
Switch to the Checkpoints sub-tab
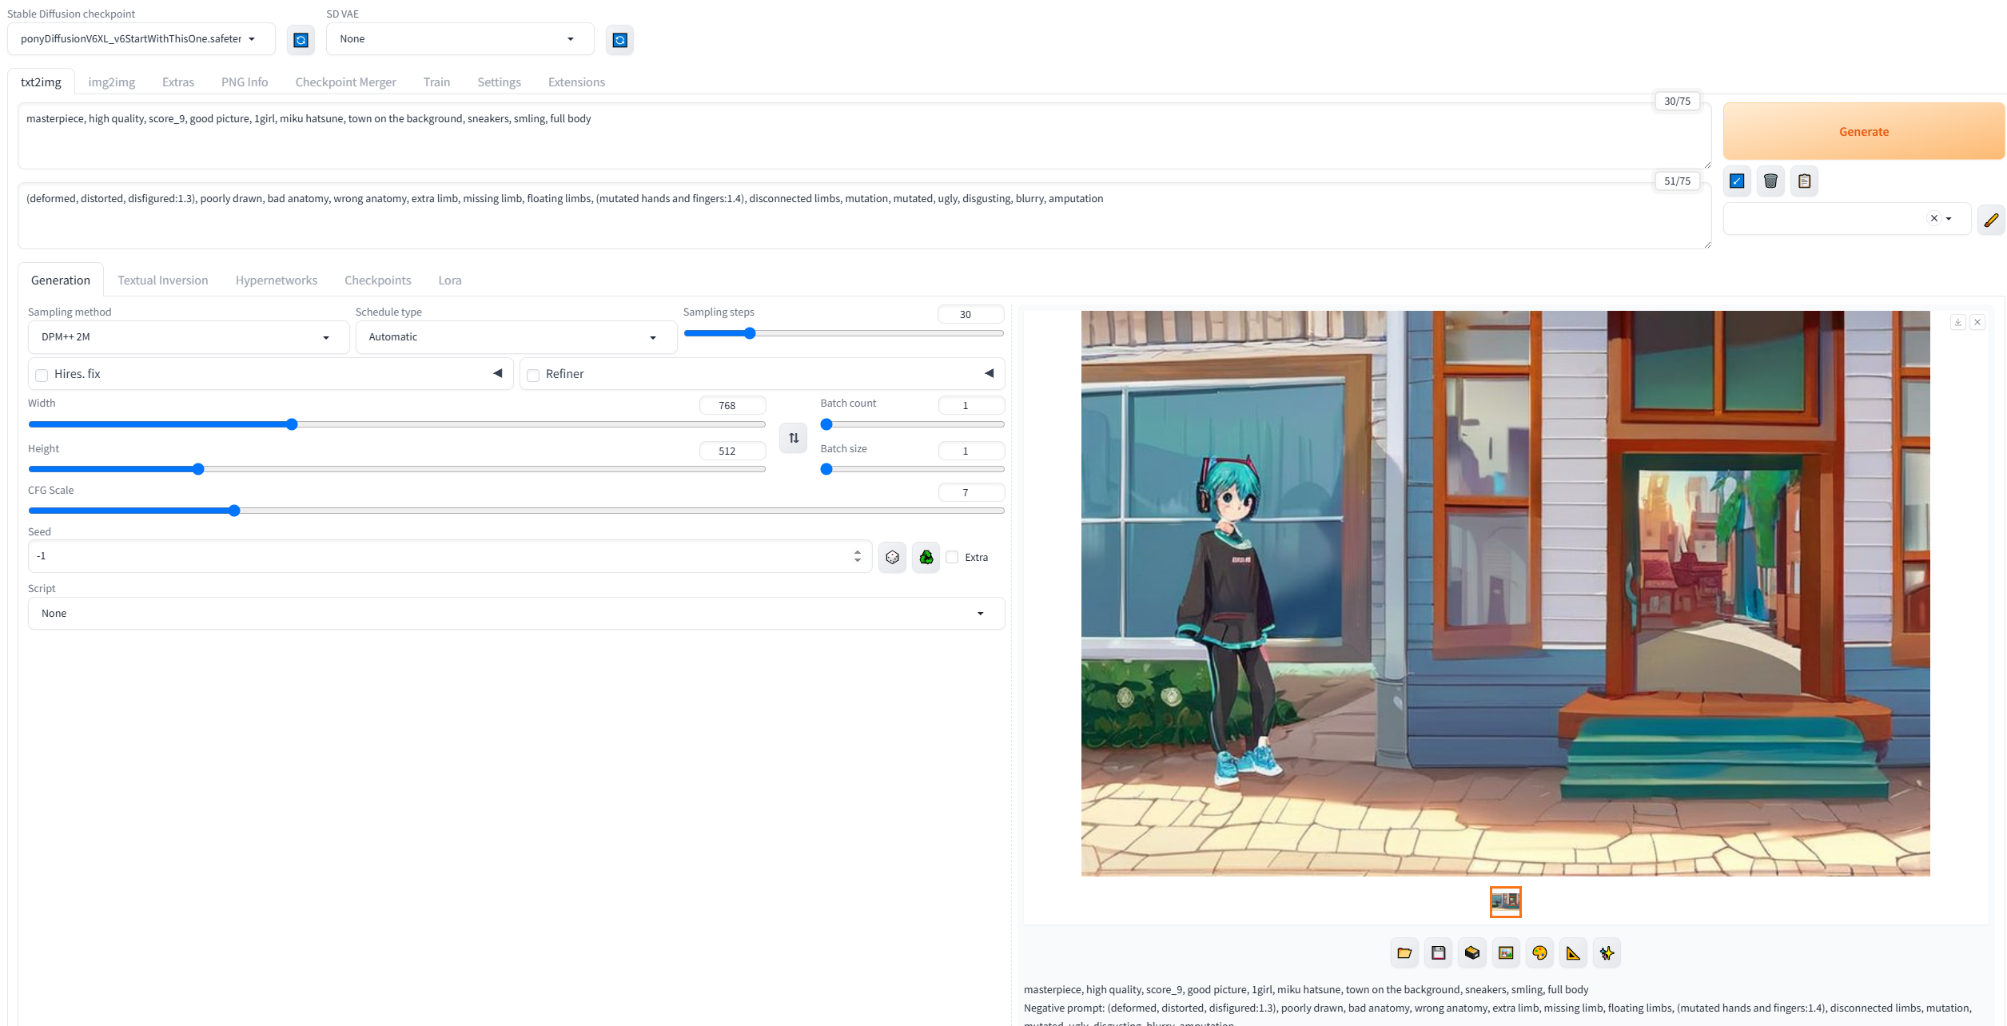pos(377,280)
